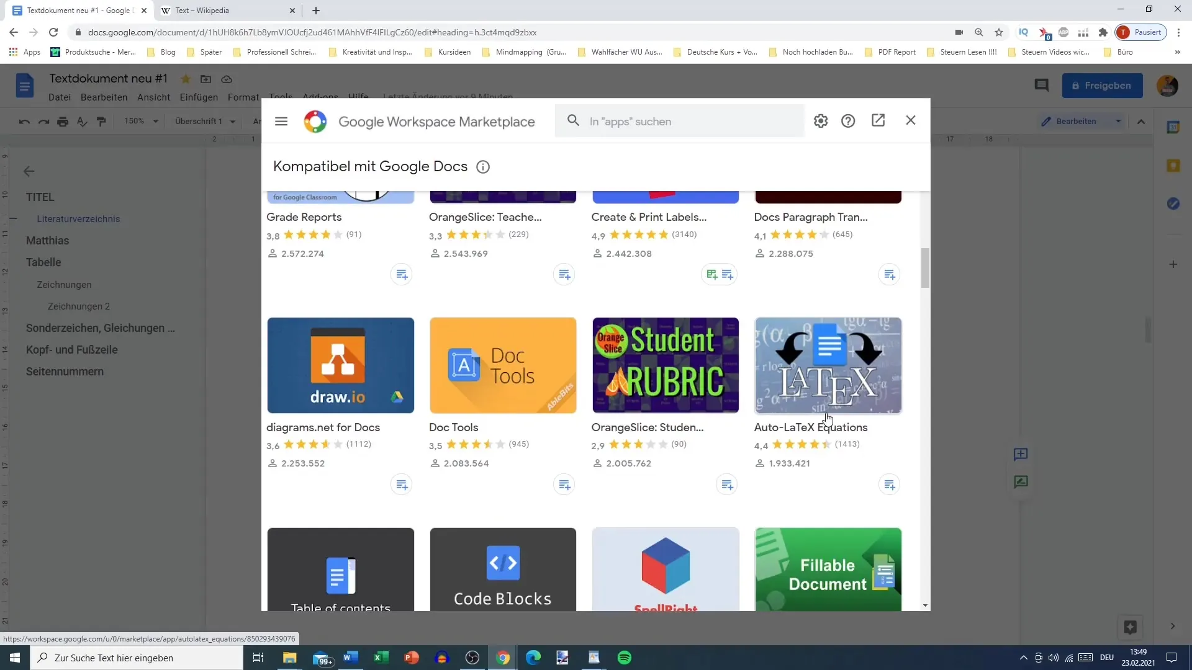Bookmark this page with the star
The width and height of the screenshot is (1192, 670).
pyautogui.click(x=998, y=32)
